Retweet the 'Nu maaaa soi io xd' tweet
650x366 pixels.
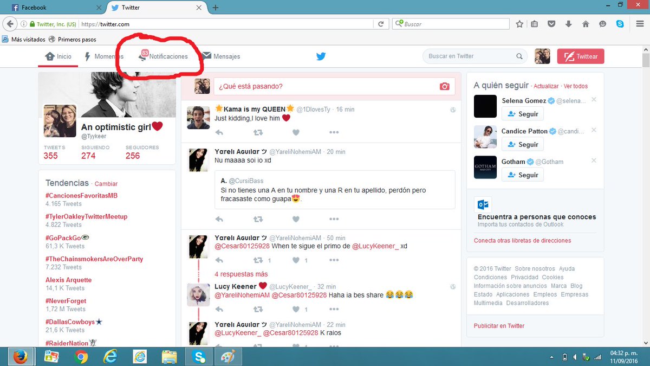[x=258, y=219]
